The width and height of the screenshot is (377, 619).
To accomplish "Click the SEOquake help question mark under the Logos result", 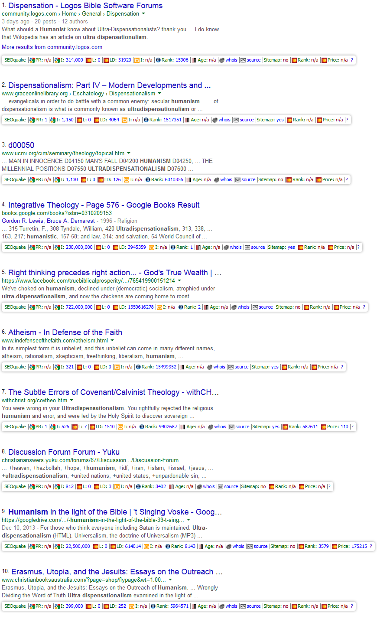I will point(352,60).
